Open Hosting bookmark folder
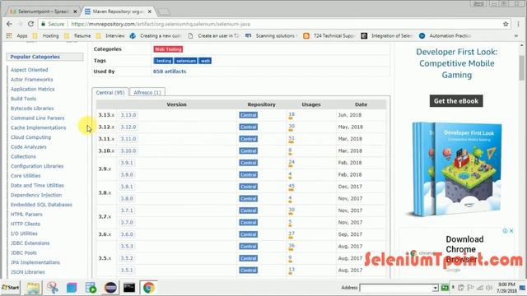 46,35
